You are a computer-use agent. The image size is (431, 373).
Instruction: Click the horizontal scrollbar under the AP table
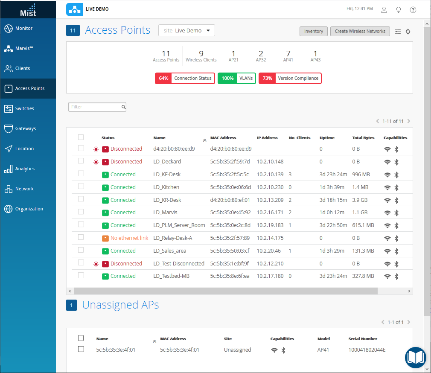(x=225, y=291)
